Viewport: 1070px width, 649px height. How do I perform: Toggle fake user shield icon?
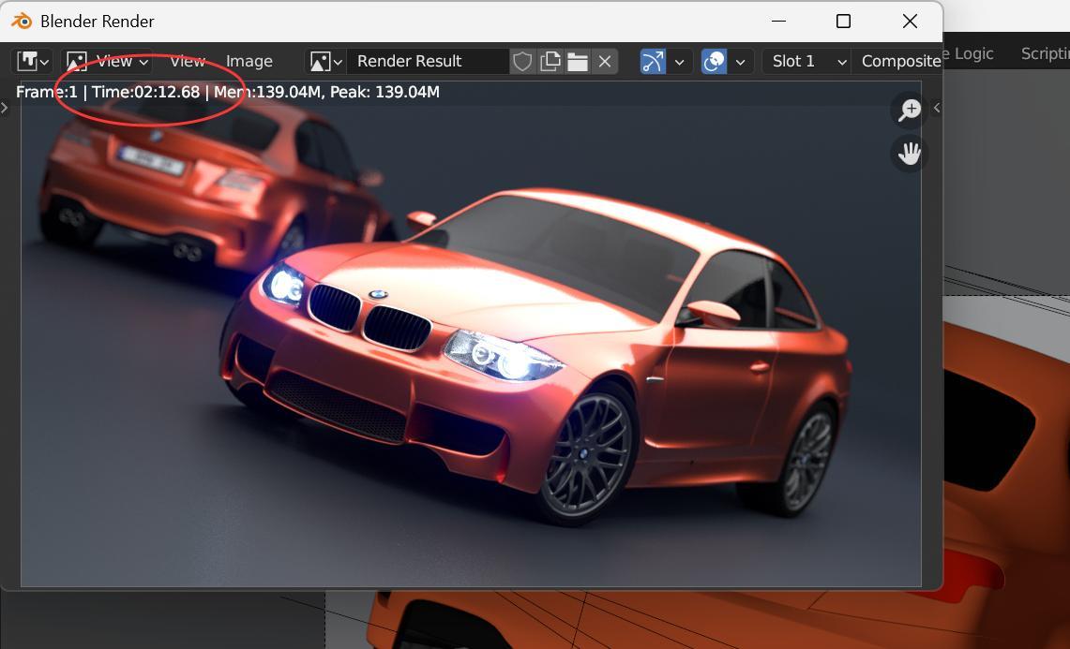(522, 62)
